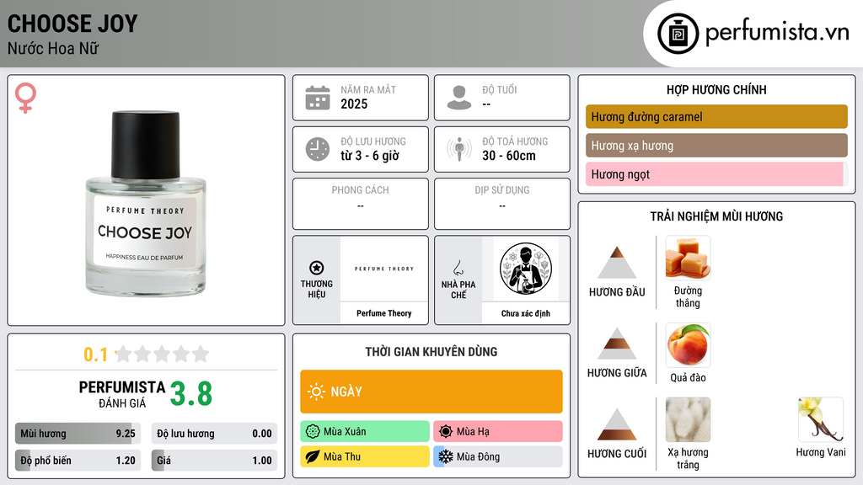Click the green 3.8 Perfumista score

[x=191, y=394]
